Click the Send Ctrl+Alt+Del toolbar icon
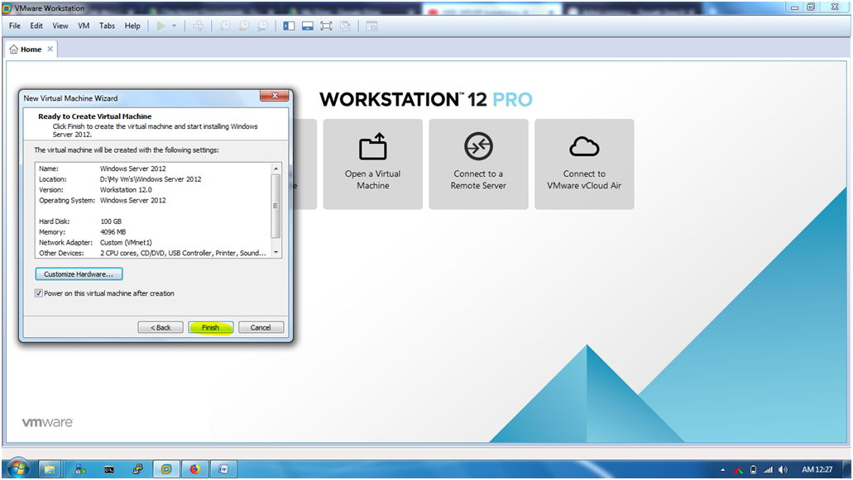This screenshot has height=480, width=853. (199, 26)
